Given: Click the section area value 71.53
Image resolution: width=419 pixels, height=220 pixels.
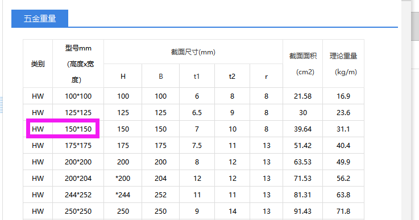Looking at the screenshot, I should click(x=303, y=179).
